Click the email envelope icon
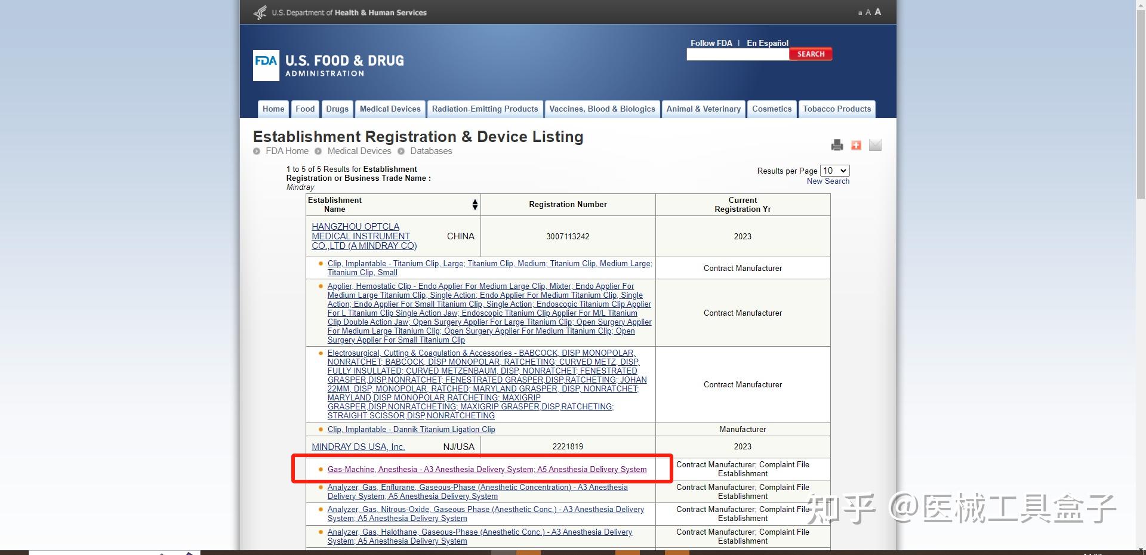The width and height of the screenshot is (1146, 555). [875, 145]
